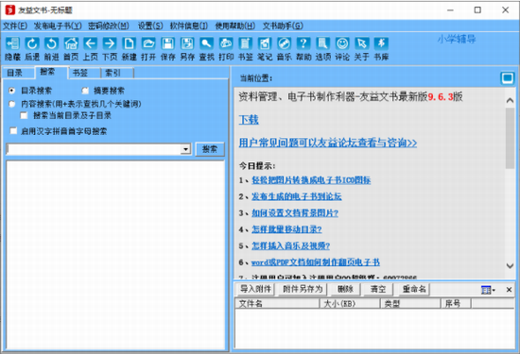Expand the search keyword combo box arrow
The image size is (520, 354).
[x=185, y=149]
